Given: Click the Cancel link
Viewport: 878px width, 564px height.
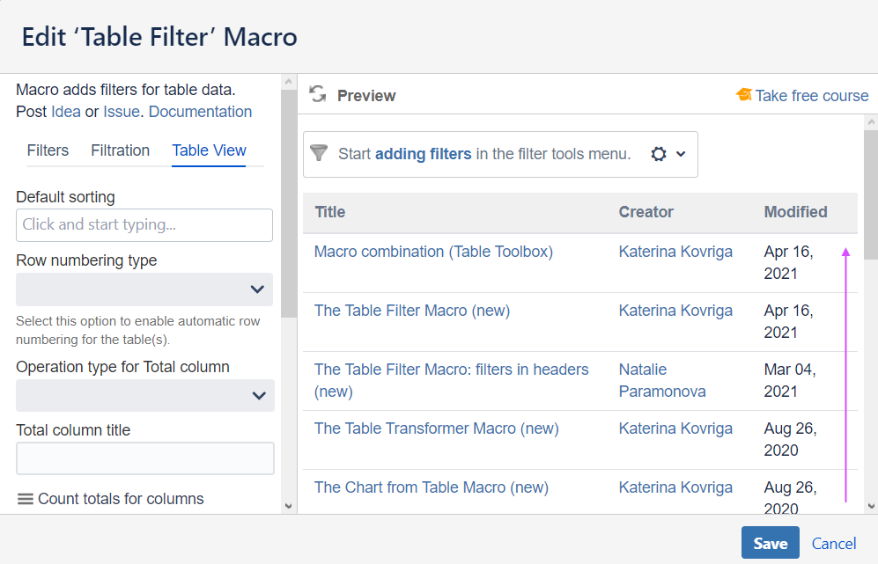Looking at the screenshot, I should 834,544.
